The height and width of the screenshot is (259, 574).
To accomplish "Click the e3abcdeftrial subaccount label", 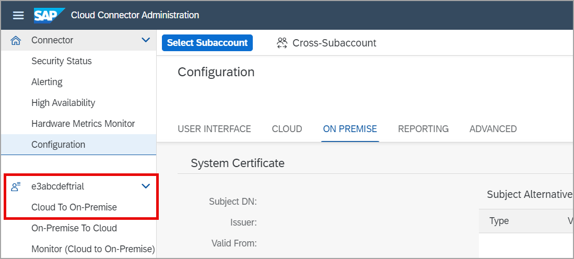I will pos(58,186).
